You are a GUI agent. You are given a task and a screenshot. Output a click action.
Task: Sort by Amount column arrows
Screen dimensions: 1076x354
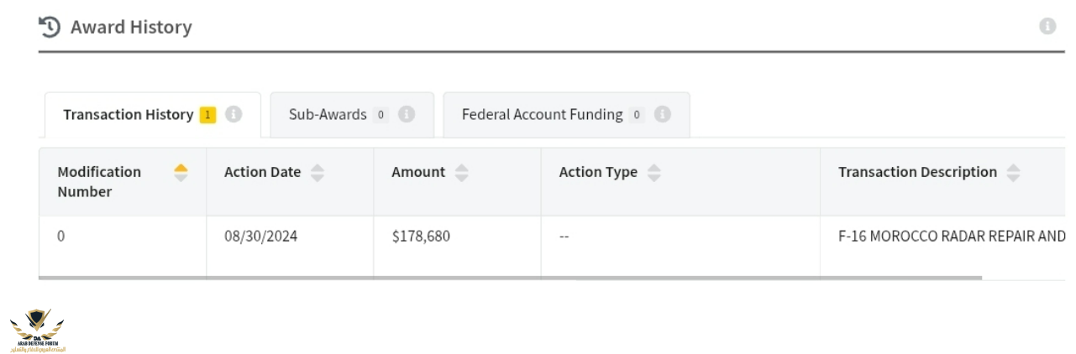tap(461, 173)
